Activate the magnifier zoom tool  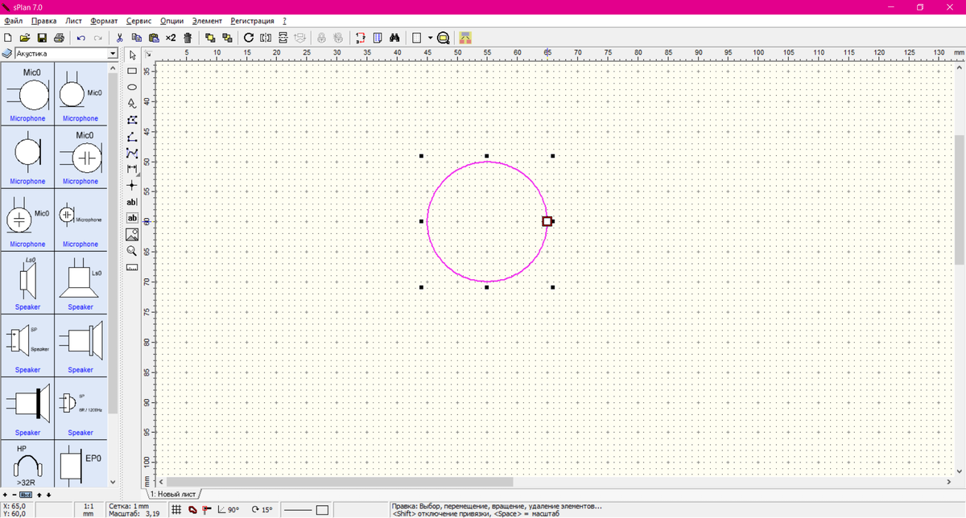point(132,251)
